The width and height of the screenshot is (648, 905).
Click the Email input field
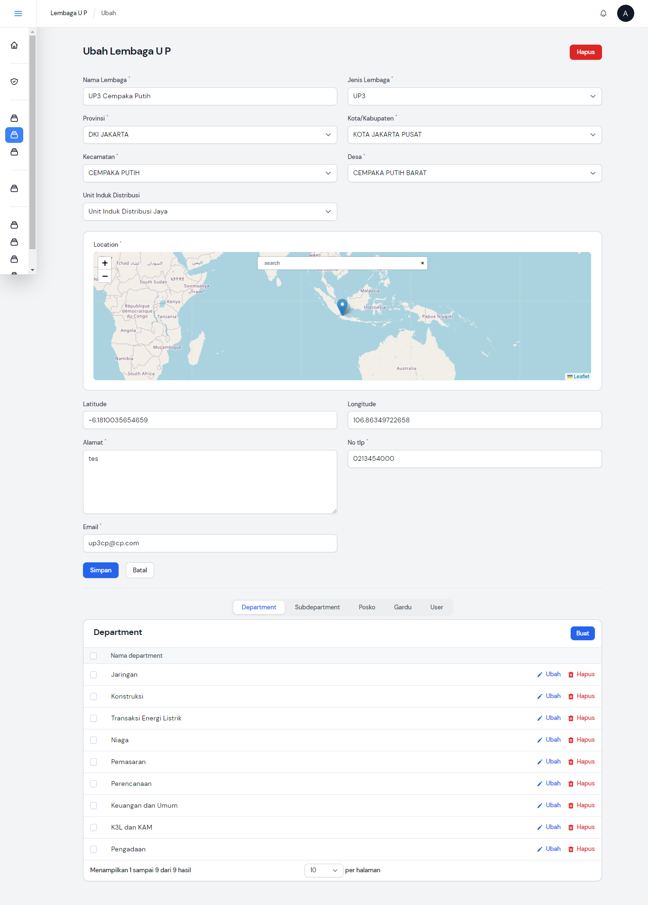[210, 543]
